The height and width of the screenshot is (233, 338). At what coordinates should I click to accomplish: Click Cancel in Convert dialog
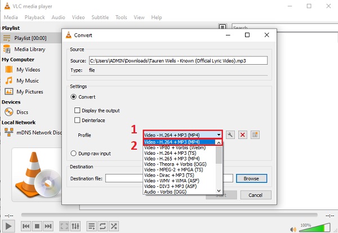256,195
